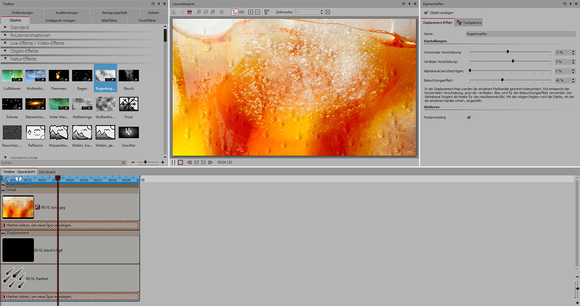Open the Transparenz tab in Eigenschaften

click(468, 23)
